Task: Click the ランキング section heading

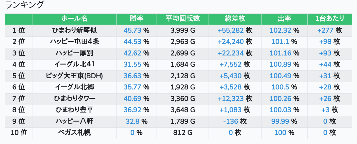Action: click(x=25, y=5)
